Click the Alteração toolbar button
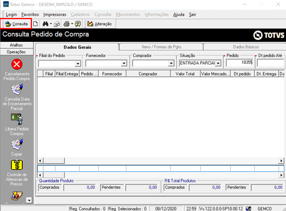The width and height of the screenshot is (286, 211). click(99, 24)
